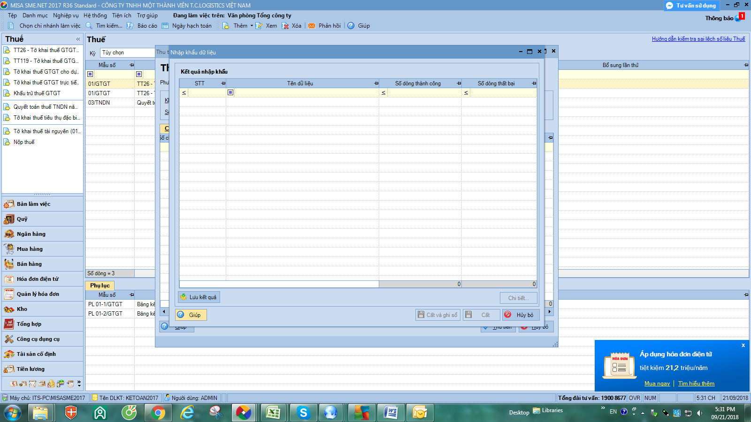
Task: Open Số dòng thất bại filter operator
Action: (x=466, y=93)
